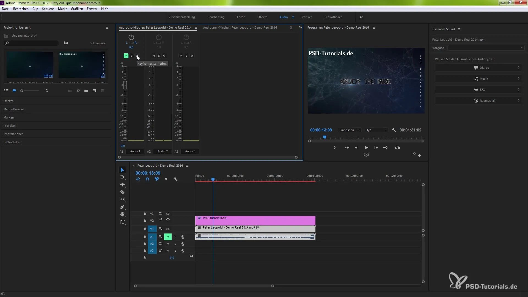Screen dimensions: 528x297
Task: Select the Pen tool
Action: point(122,207)
